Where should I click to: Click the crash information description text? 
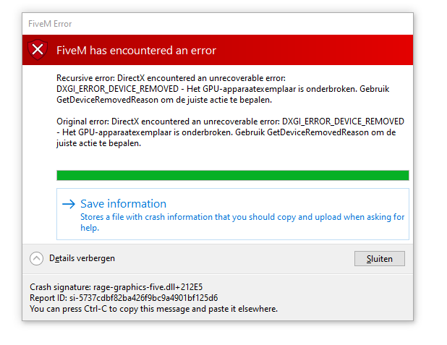(x=242, y=222)
